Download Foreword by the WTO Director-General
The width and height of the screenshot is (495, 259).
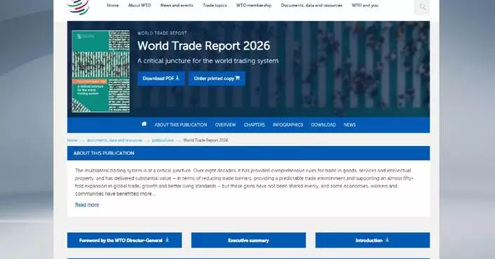[x=124, y=241]
